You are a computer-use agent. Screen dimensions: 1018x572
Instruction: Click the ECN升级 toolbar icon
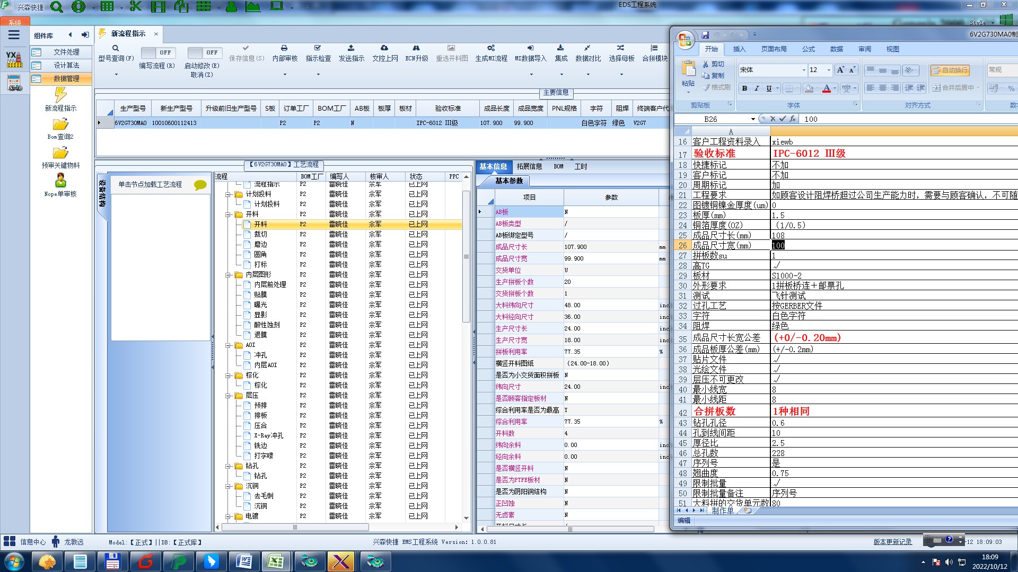[416, 48]
